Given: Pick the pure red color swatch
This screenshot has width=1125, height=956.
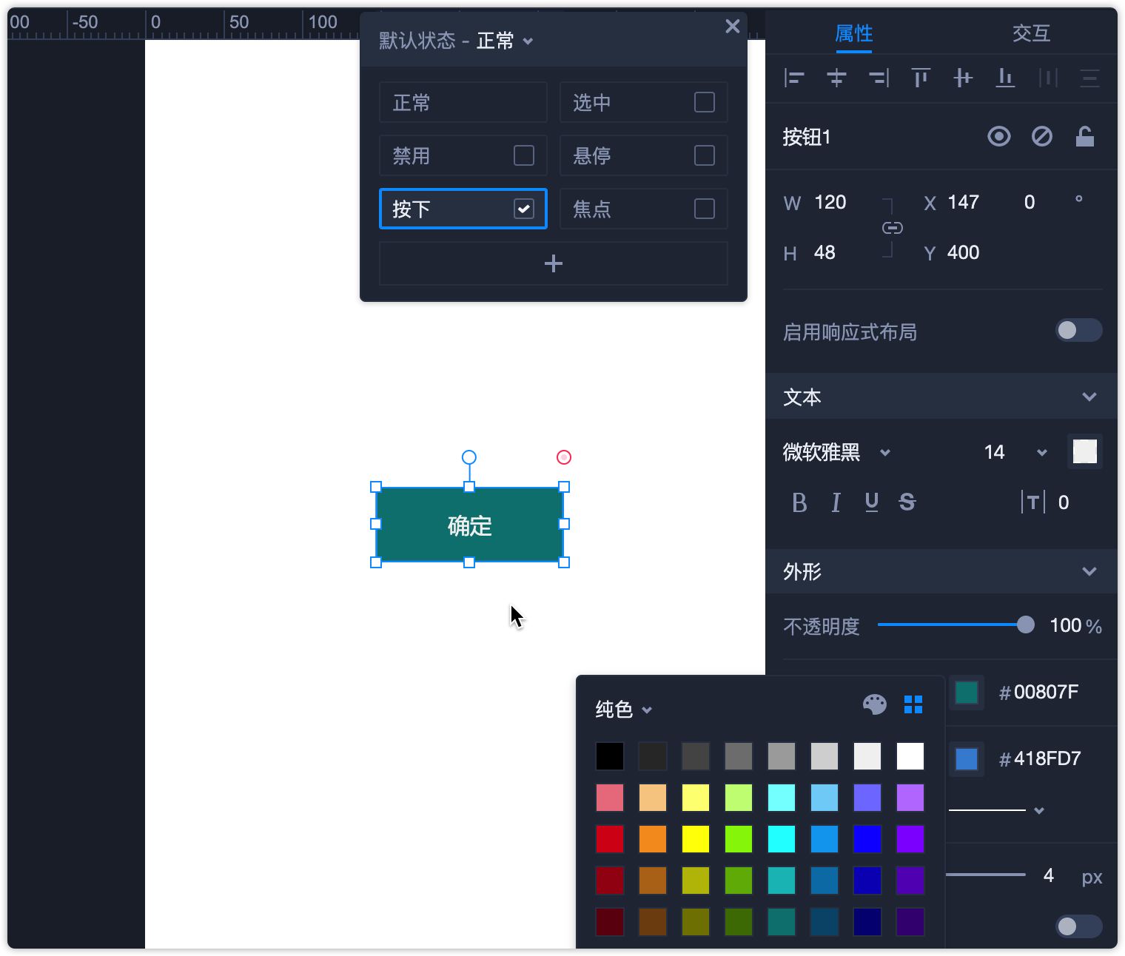Looking at the screenshot, I should [610, 839].
